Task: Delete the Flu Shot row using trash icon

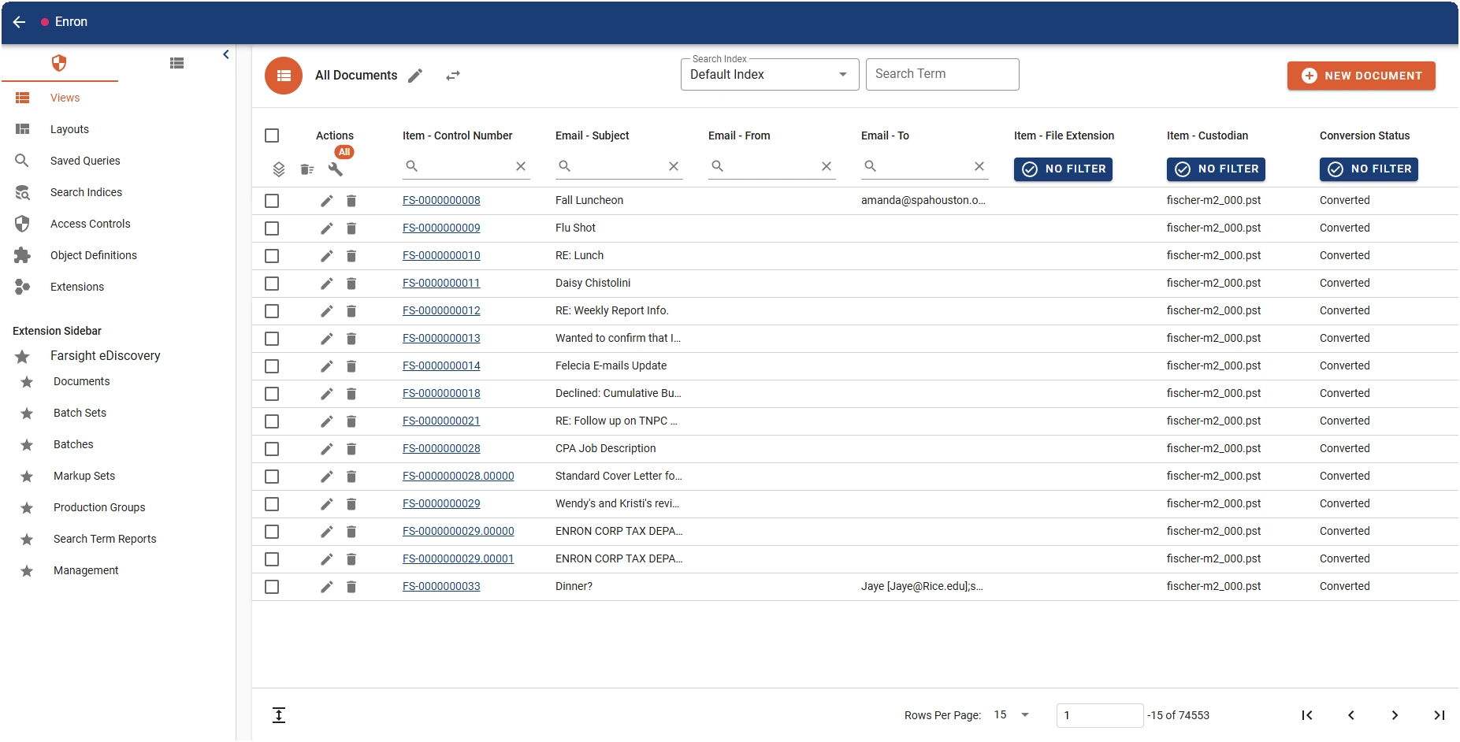Action: [x=351, y=228]
